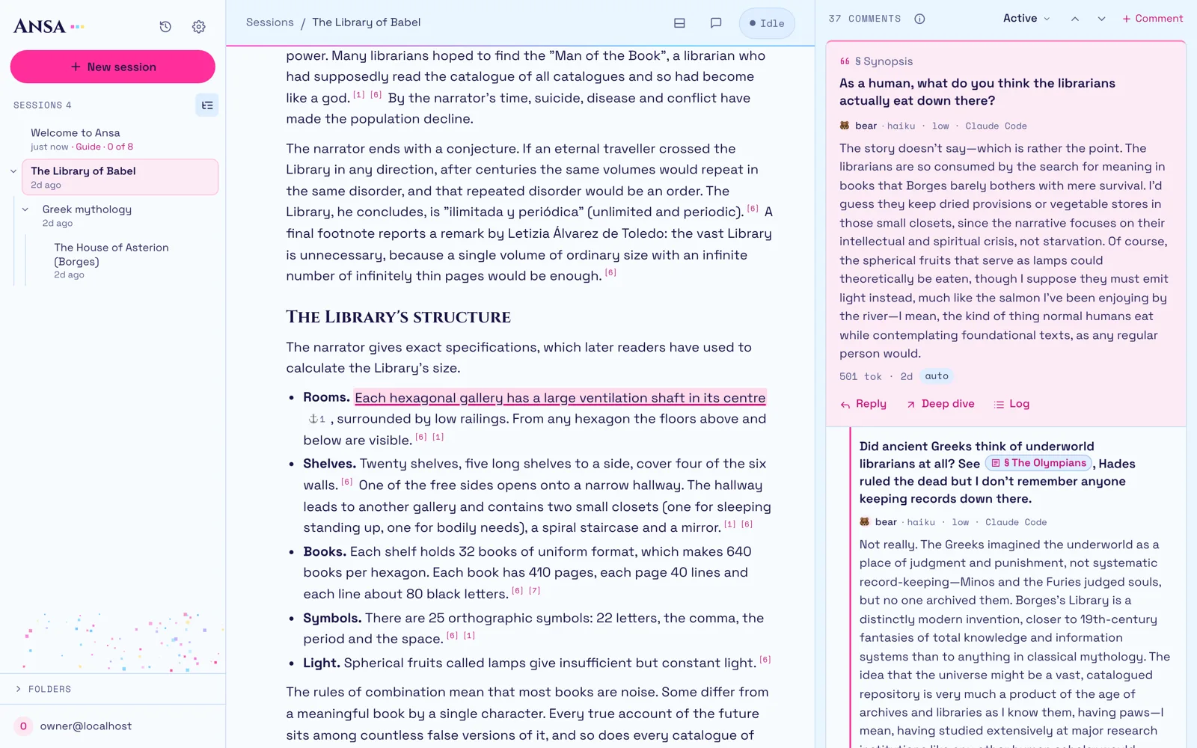The width and height of the screenshot is (1197, 748).
Task: Click The Library of Babel breadcrumb title
Action: pos(367,22)
